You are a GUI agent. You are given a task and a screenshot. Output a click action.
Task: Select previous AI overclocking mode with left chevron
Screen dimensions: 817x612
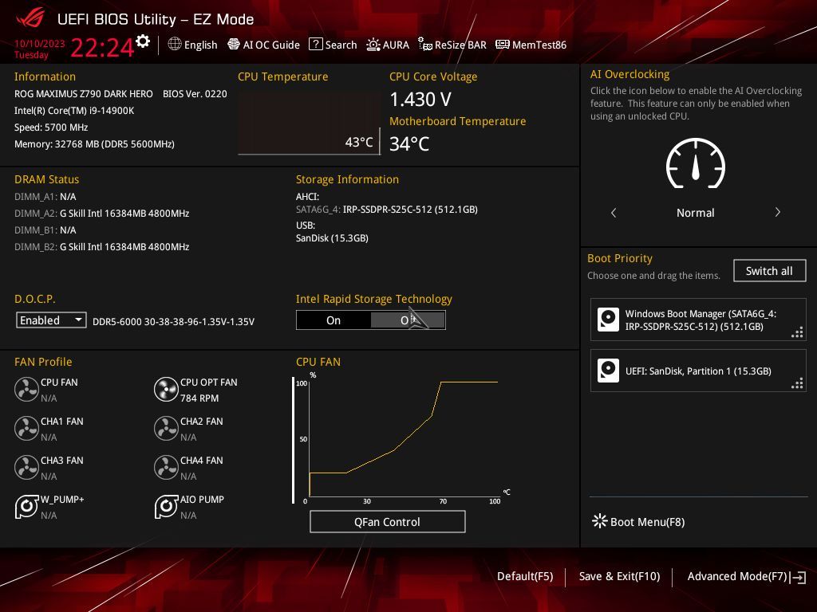coord(614,212)
